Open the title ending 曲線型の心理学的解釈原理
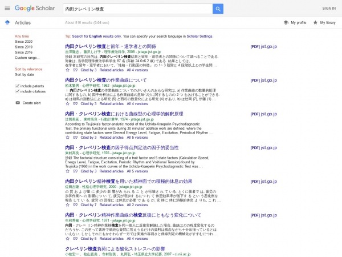Viewport: 342px width, 257px height. [x=124, y=114]
